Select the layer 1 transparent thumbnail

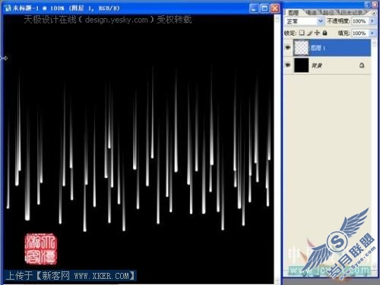pos(301,48)
